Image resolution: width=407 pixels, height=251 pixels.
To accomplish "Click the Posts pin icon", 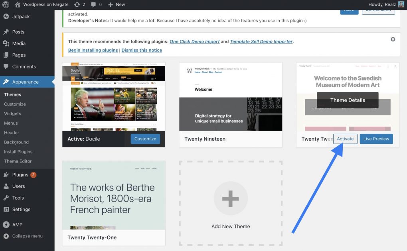I will [x=6, y=31].
